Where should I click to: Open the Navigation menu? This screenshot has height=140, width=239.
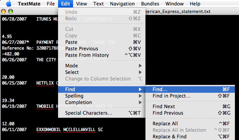click(x=122, y=4)
